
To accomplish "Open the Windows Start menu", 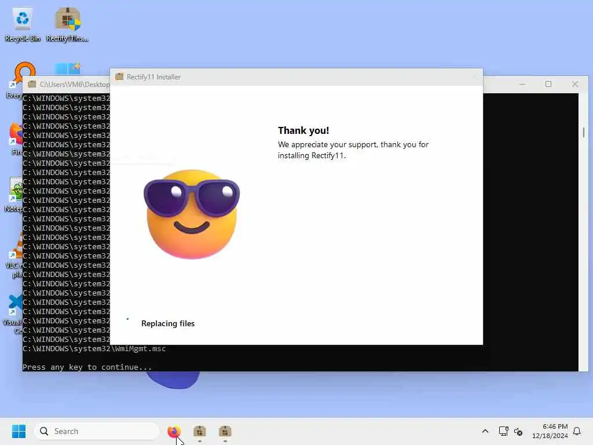I will (19, 431).
